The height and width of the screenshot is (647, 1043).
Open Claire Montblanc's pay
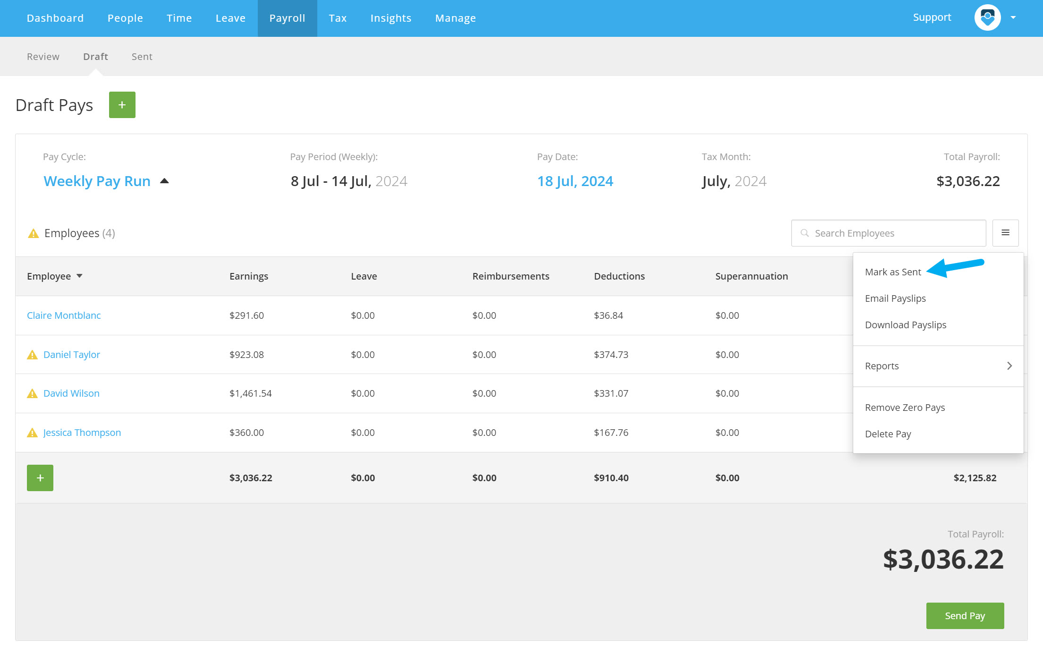point(64,315)
